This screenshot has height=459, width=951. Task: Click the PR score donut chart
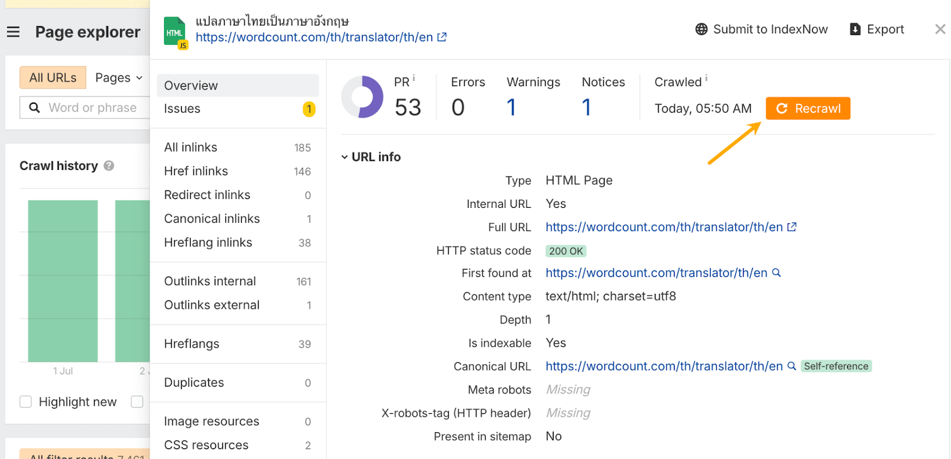pos(362,97)
